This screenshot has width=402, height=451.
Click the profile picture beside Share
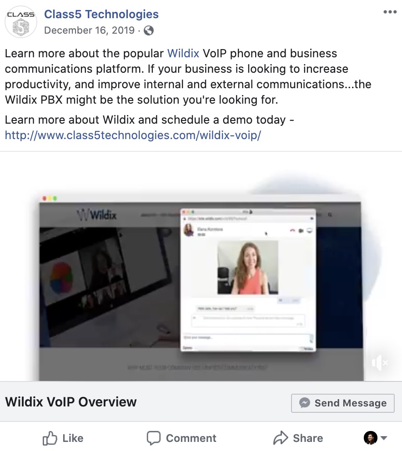[371, 438]
